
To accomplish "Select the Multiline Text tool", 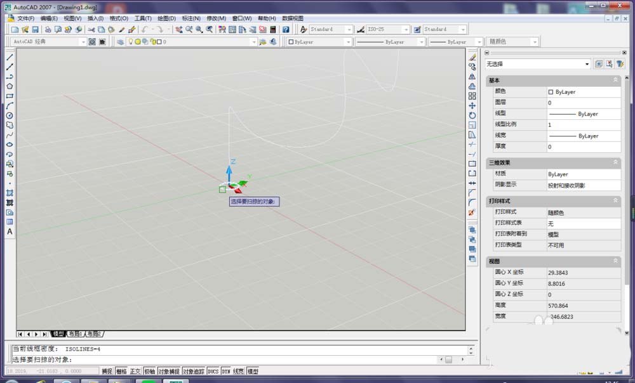I will click(x=10, y=232).
